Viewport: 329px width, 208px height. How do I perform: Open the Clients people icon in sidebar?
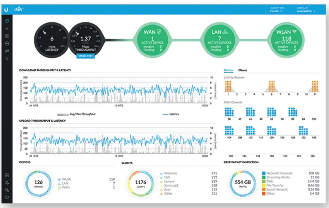coord(7,51)
